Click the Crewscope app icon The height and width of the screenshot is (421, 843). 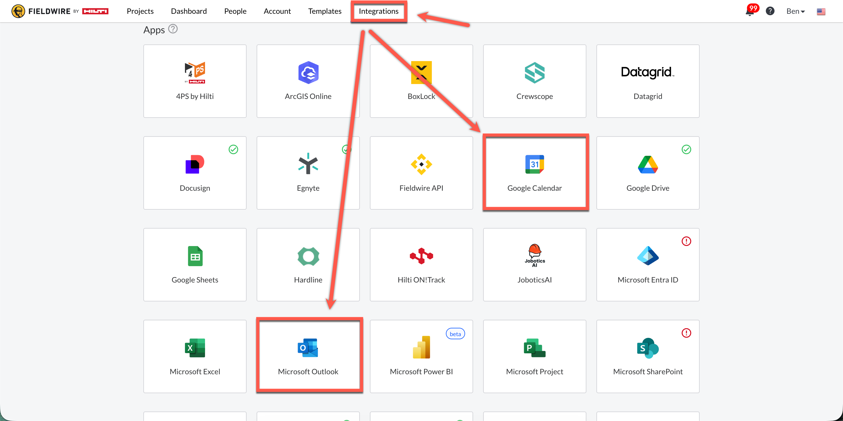click(534, 72)
